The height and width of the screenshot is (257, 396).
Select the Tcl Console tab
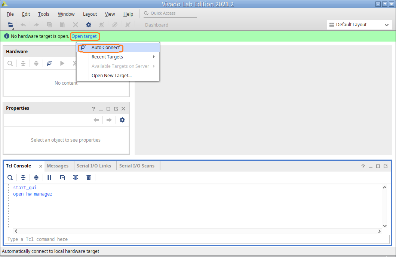click(x=18, y=166)
